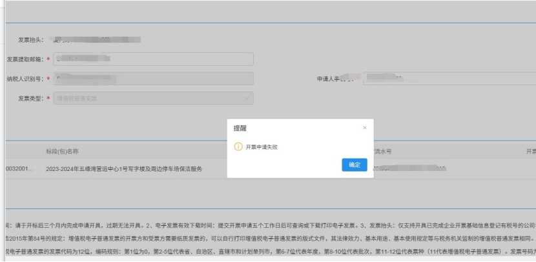Open the 发票类型 dropdown
The height and width of the screenshot is (262, 536).
(x=154, y=98)
